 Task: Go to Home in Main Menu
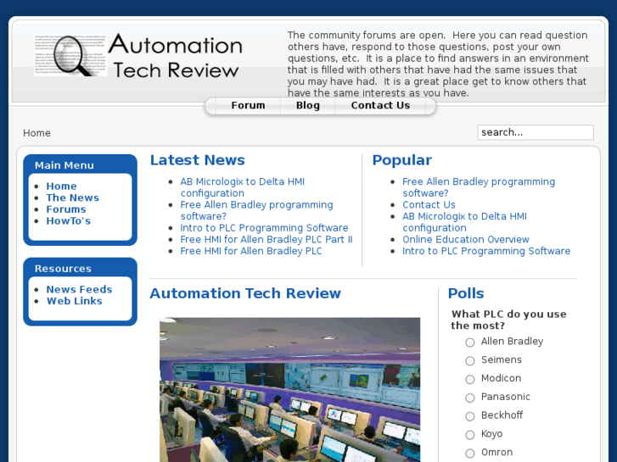tap(61, 186)
